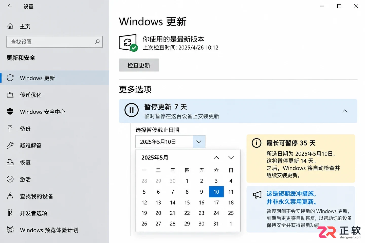365x243 pixels.
Task: Select May 4 in the calendar
Action: coord(231,181)
